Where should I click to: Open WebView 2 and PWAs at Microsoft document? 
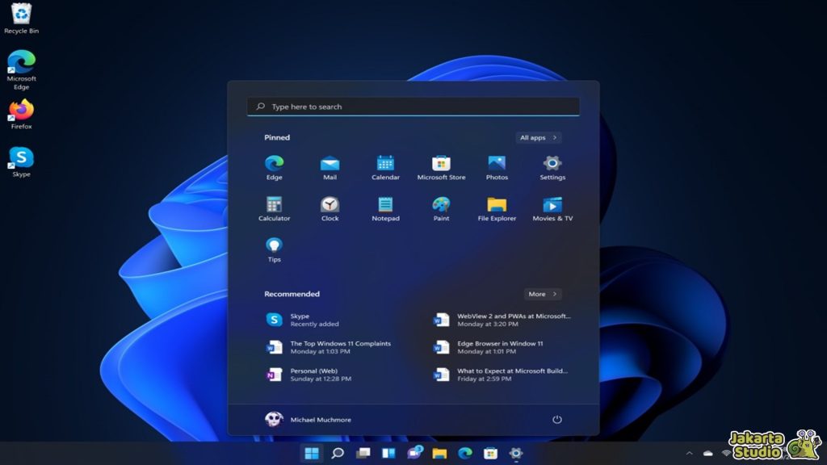click(502, 320)
